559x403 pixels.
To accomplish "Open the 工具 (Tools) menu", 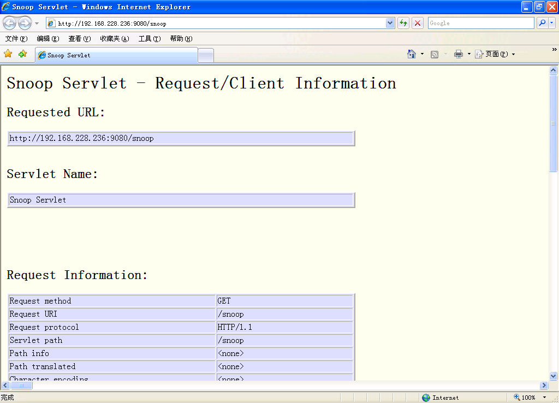I will pos(149,39).
